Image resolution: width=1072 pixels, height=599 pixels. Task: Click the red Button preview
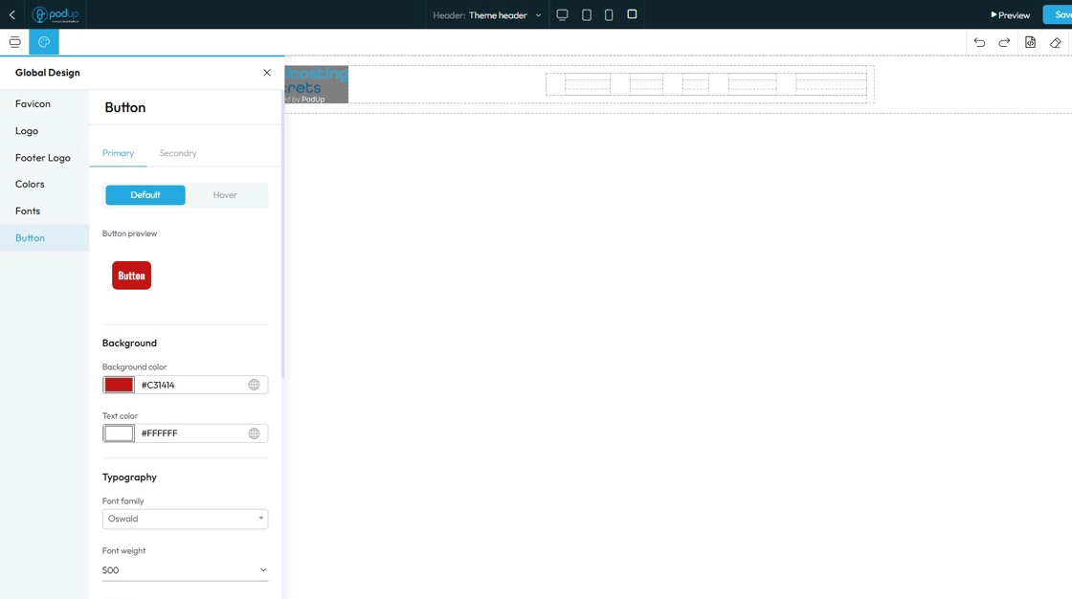[x=131, y=276]
